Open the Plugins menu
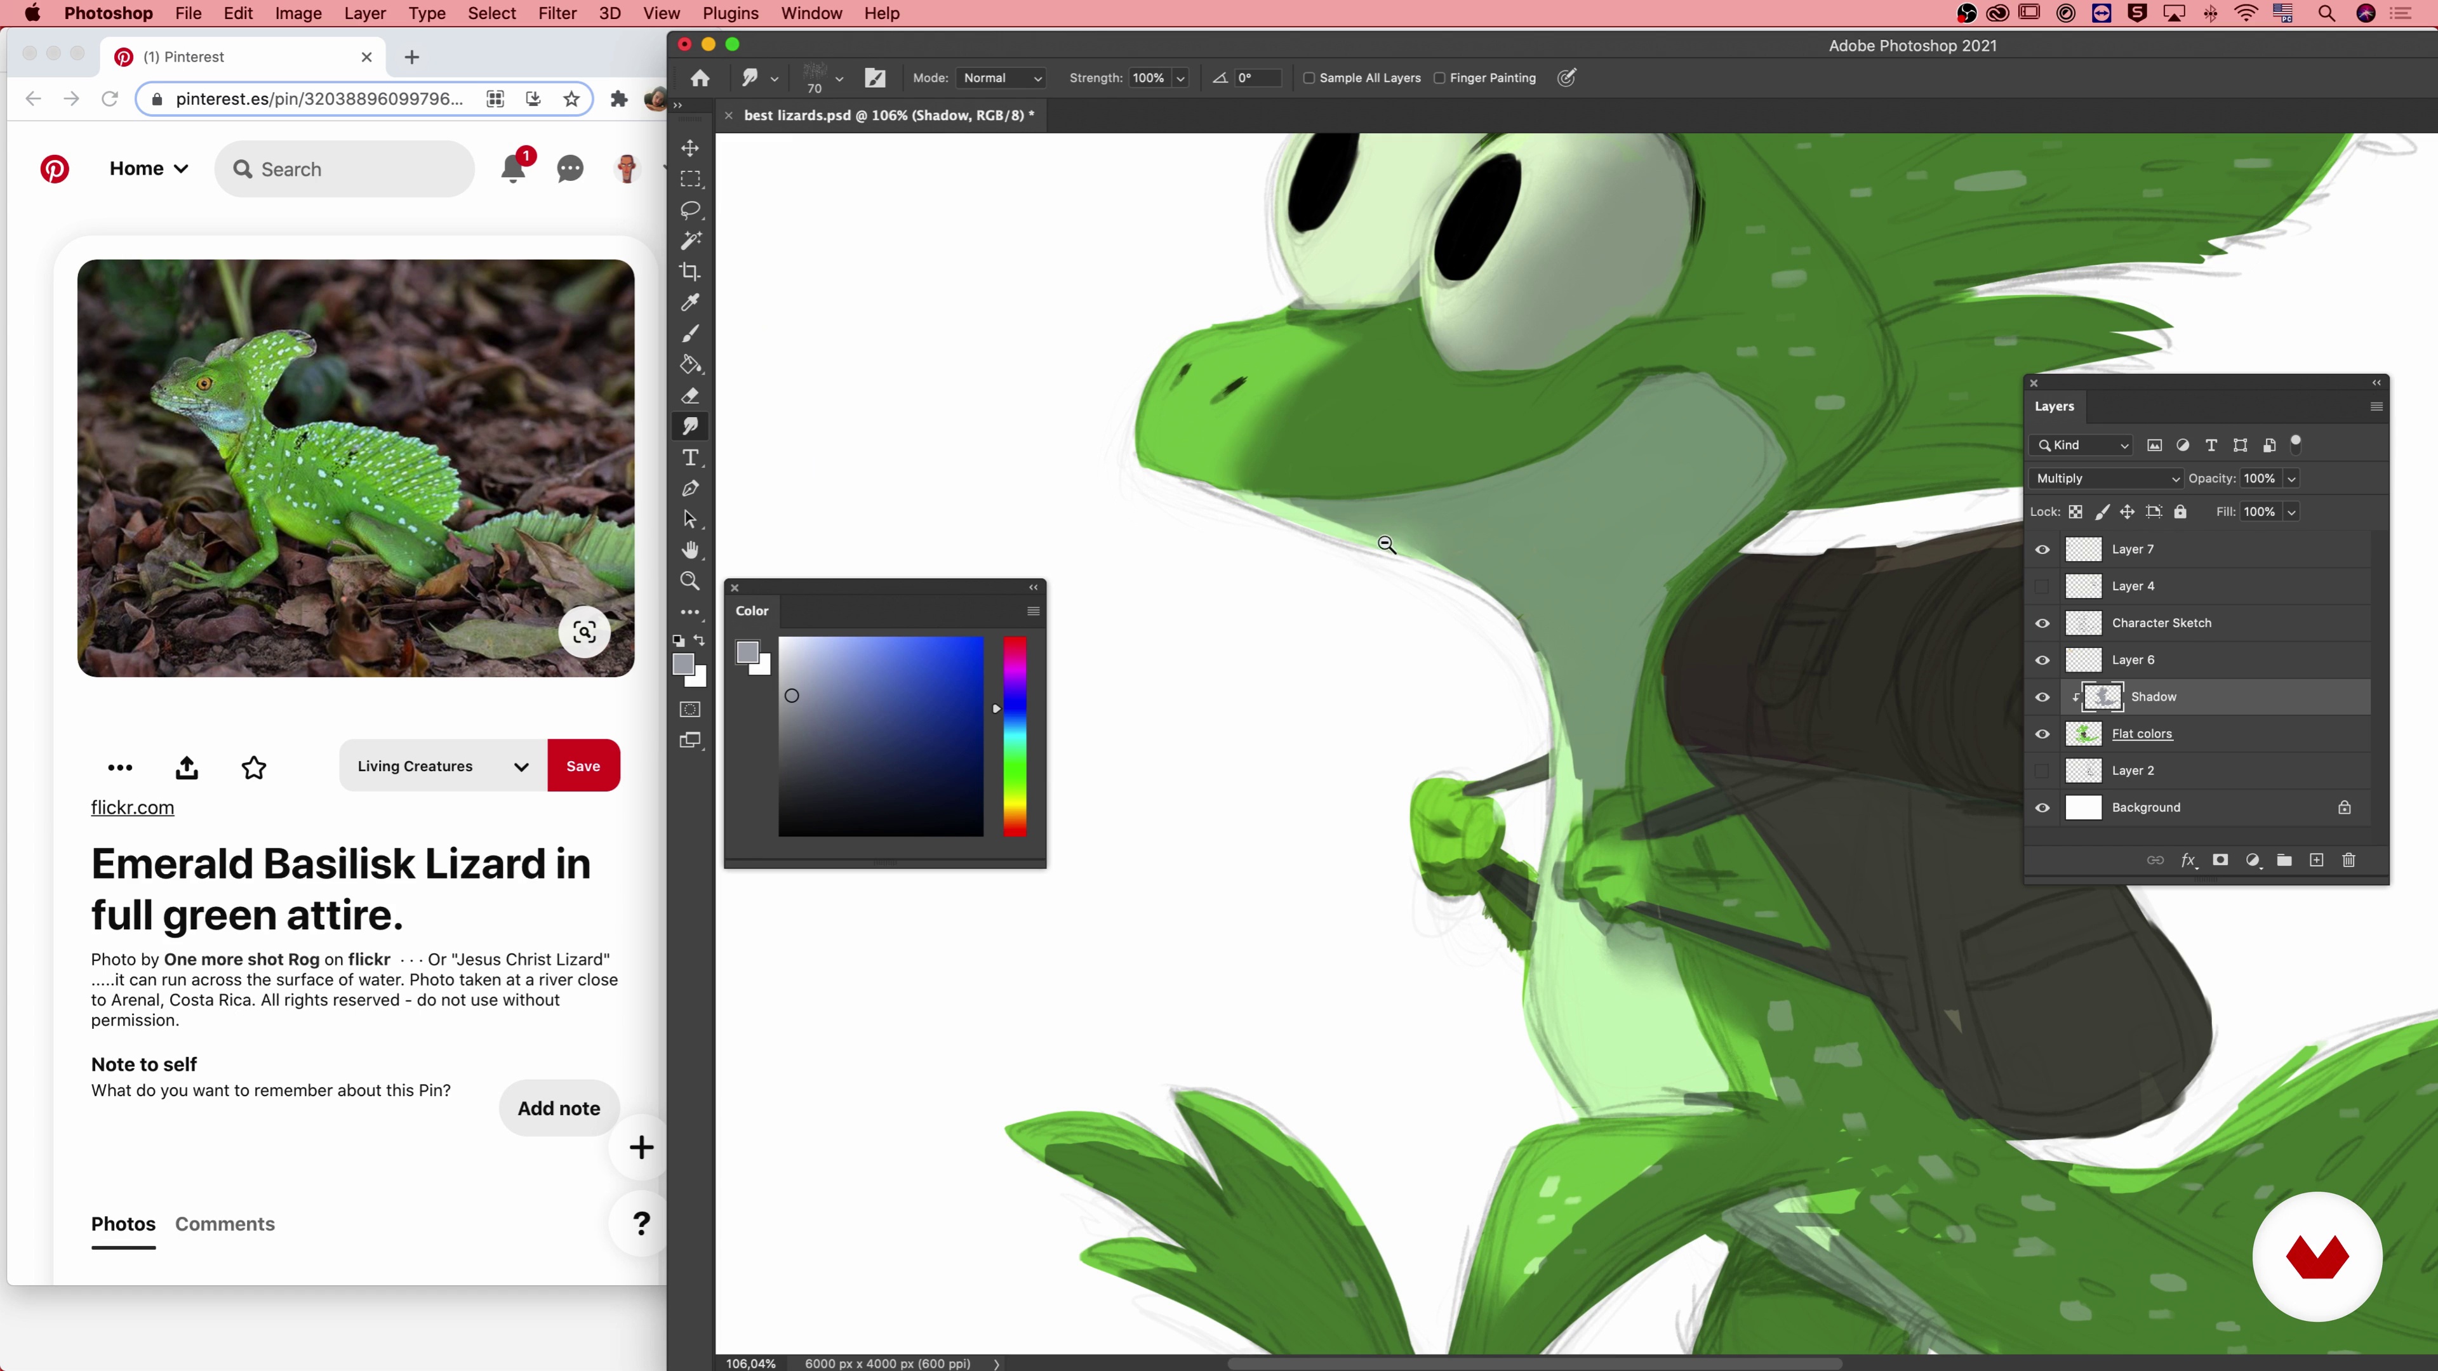2438x1371 pixels. click(729, 13)
